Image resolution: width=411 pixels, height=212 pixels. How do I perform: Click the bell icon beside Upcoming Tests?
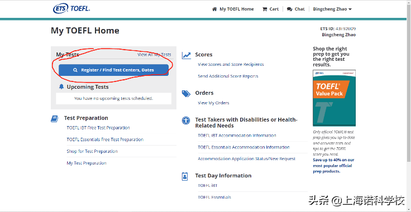coord(61,86)
